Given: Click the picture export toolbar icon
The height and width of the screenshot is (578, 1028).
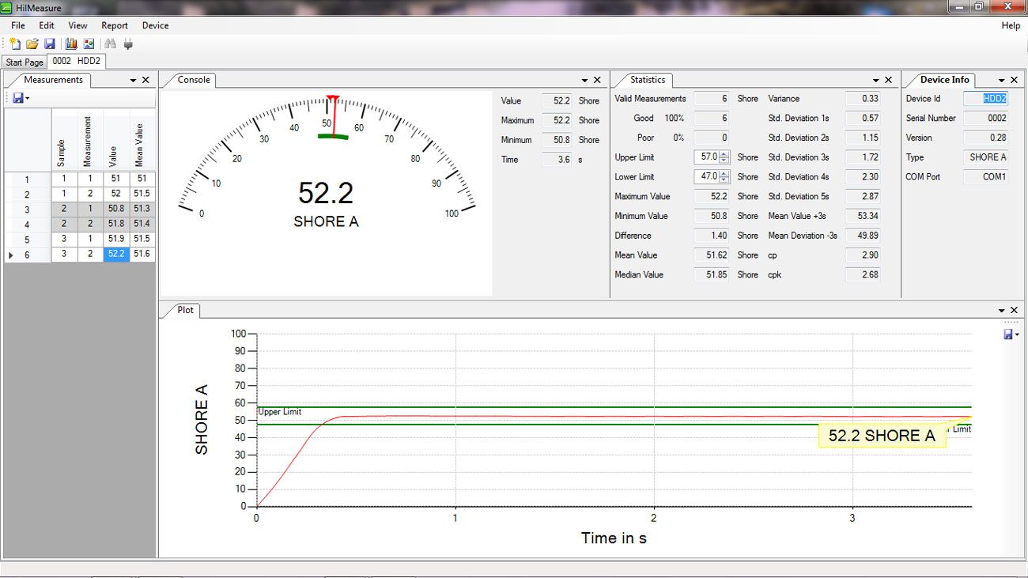Looking at the screenshot, I should click(89, 44).
